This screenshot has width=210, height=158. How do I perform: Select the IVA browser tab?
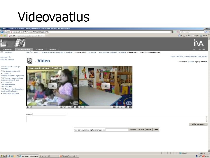[27, 36]
